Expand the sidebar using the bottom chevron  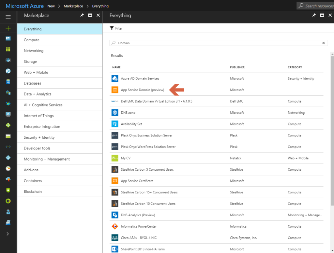click(8, 233)
